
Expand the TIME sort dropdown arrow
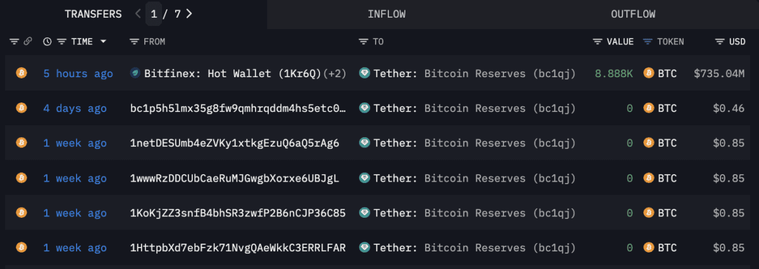103,42
